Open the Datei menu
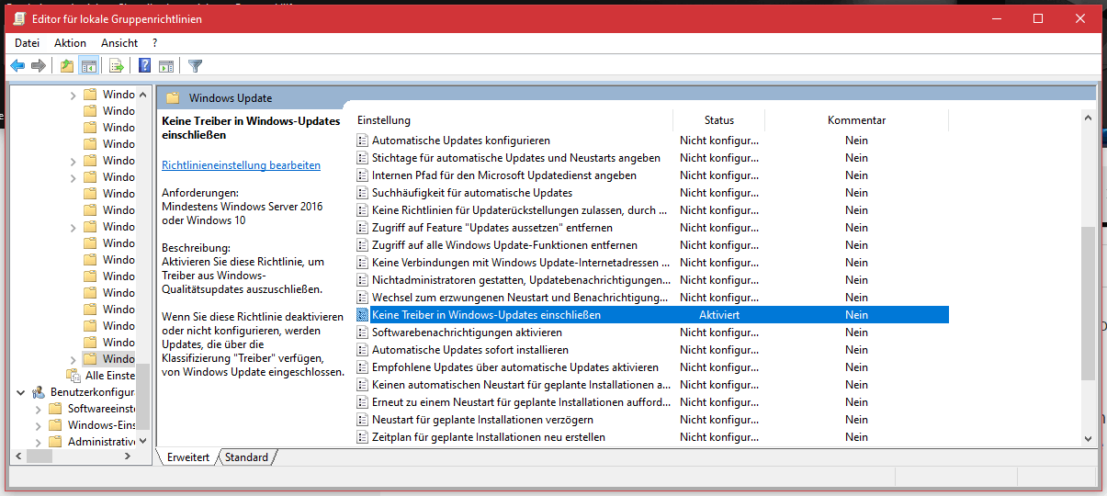 pos(28,43)
